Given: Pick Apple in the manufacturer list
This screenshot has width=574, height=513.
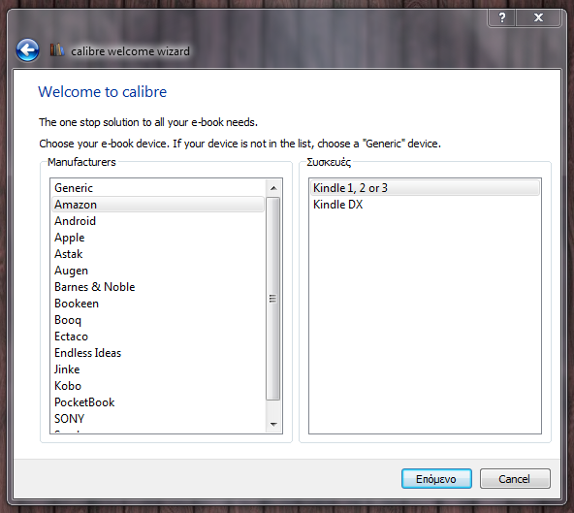Looking at the screenshot, I should [158, 238].
